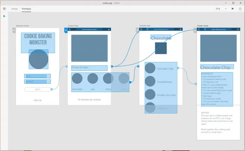Select the Prototype tab
Screen dimensions: 245x151
(26, 9)
